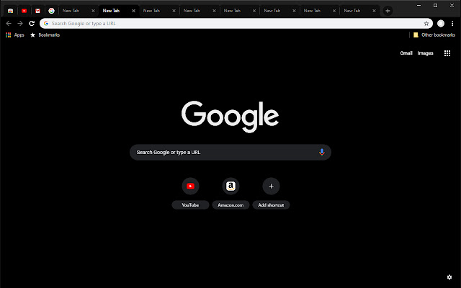Switch to the pinned Google tab
461x288 pixels.
coord(51,11)
